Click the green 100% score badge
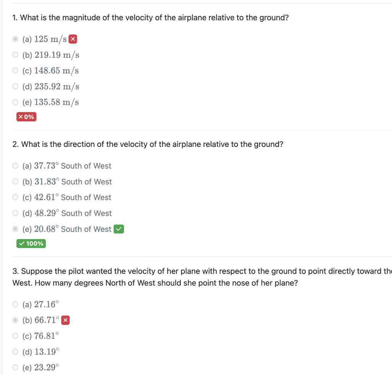The image size is (392, 375). 31,243
